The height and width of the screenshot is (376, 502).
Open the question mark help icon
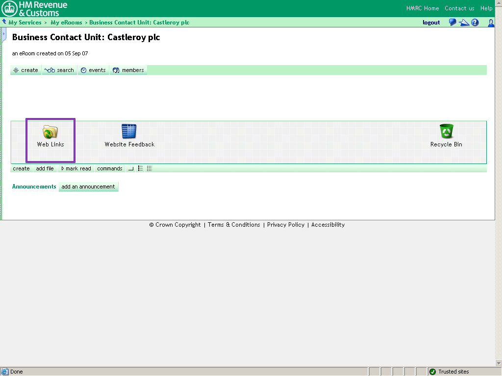[x=475, y=22]
